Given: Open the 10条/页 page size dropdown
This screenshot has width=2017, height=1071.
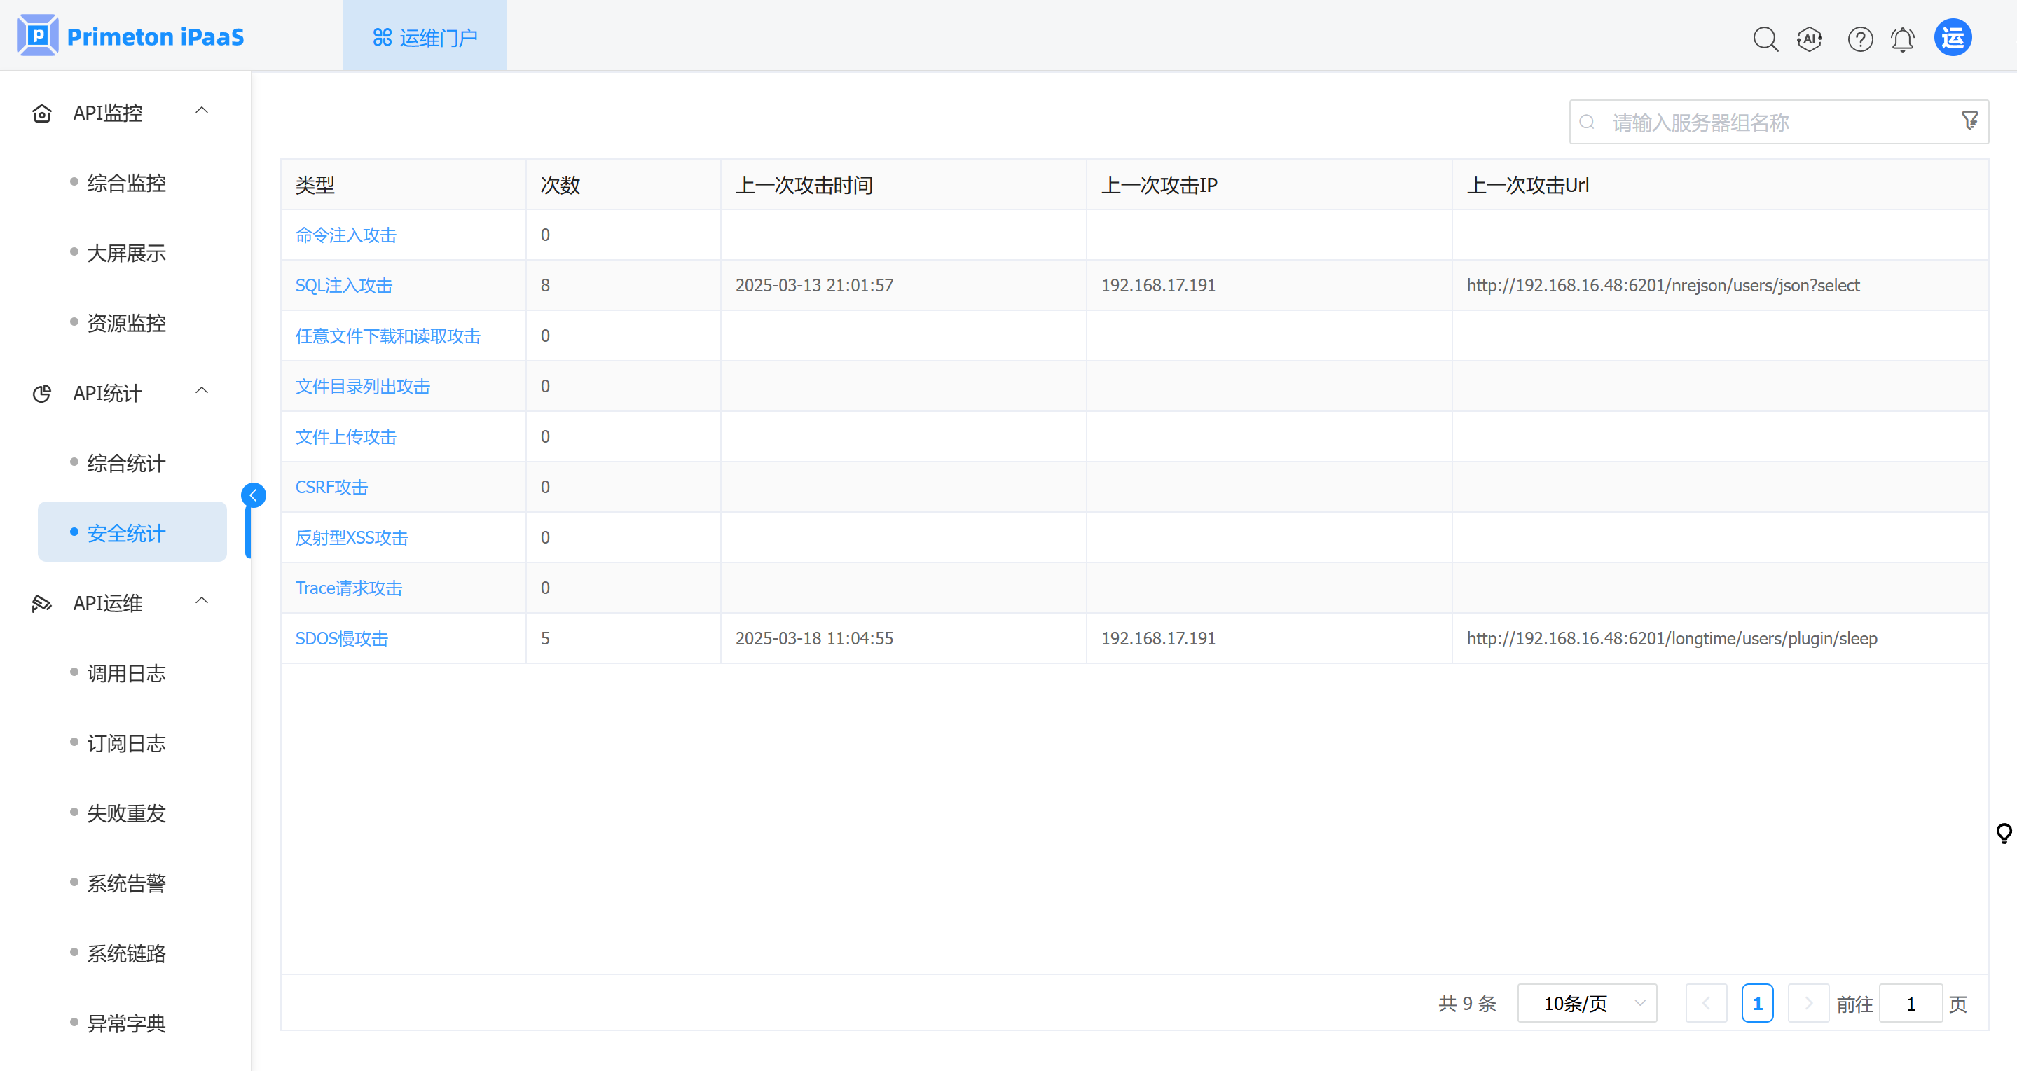Looking at the screenshot, I should (x=1586, y=1003).
